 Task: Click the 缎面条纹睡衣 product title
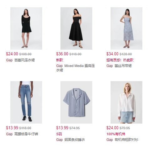(x=75, y=140)
